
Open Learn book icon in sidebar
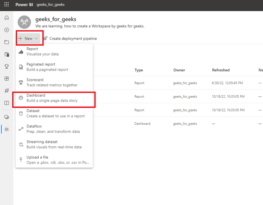click(x=7, y=103)
